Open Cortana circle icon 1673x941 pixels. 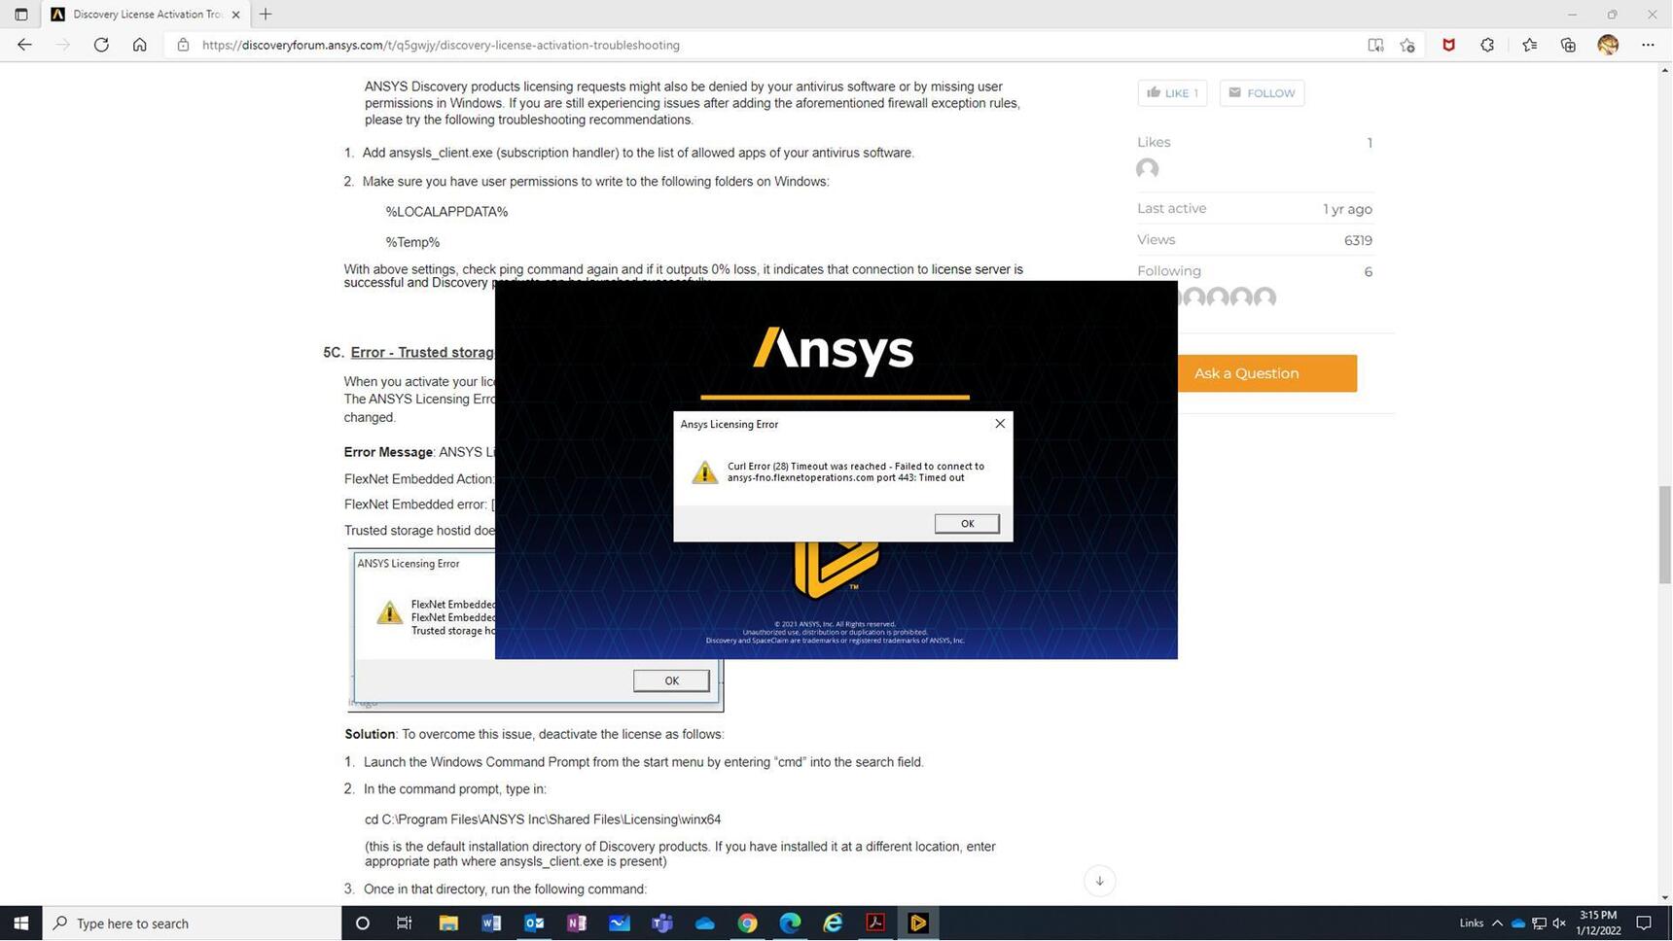(x=362, y=924)
